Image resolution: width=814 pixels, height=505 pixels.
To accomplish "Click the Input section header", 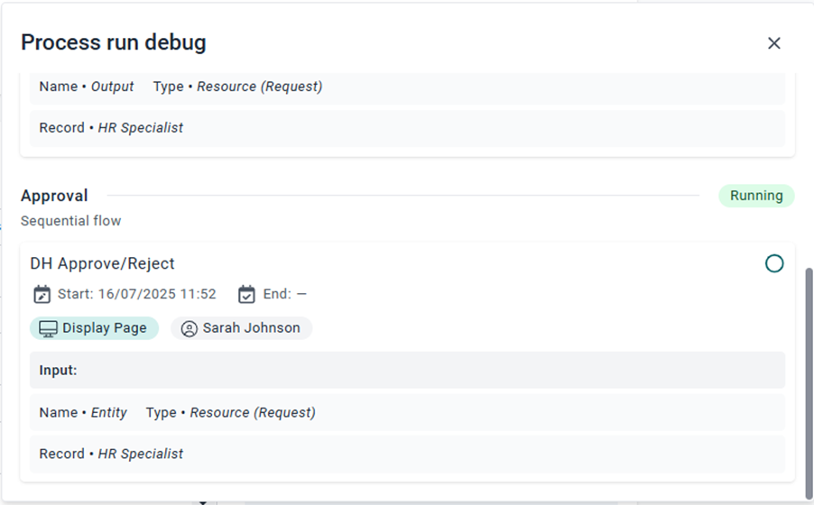I will [x=59, y=370].
